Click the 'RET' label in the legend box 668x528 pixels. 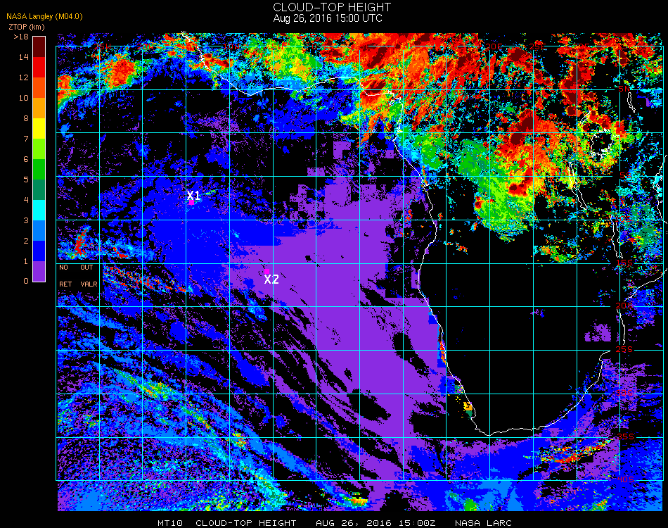(x=65, y=284)
